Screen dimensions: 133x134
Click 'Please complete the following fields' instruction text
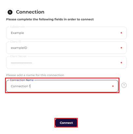coord(50,19)
